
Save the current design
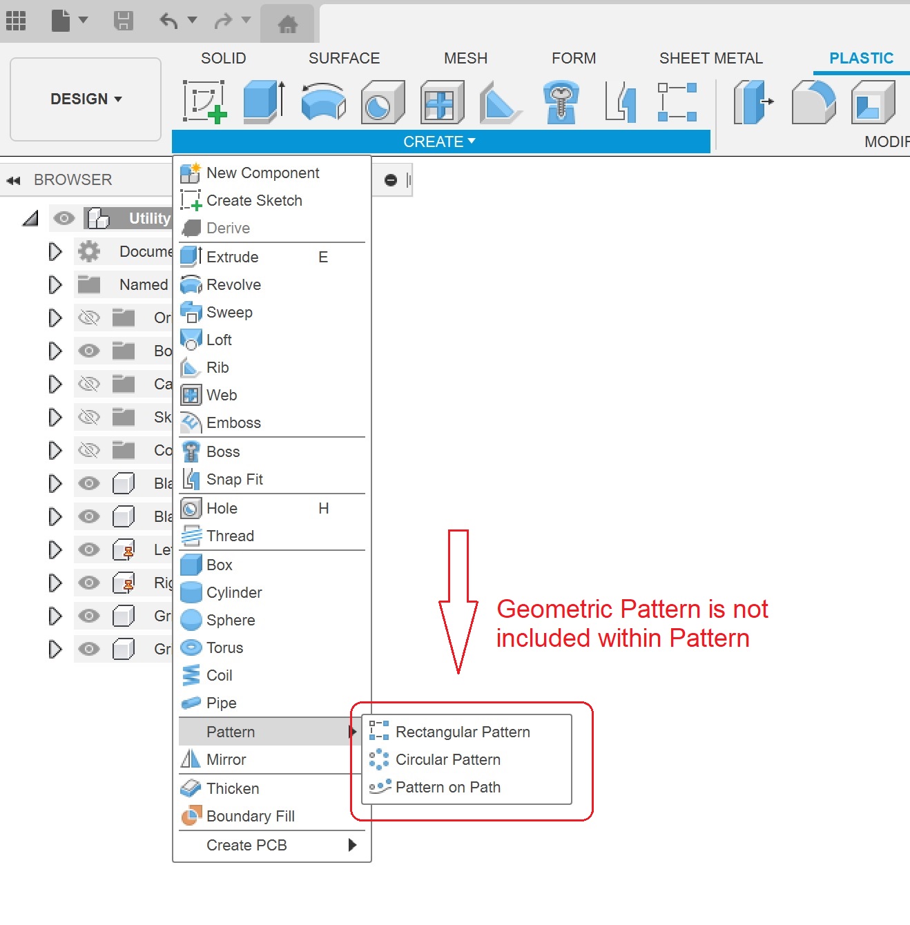(x=123, y=21)
